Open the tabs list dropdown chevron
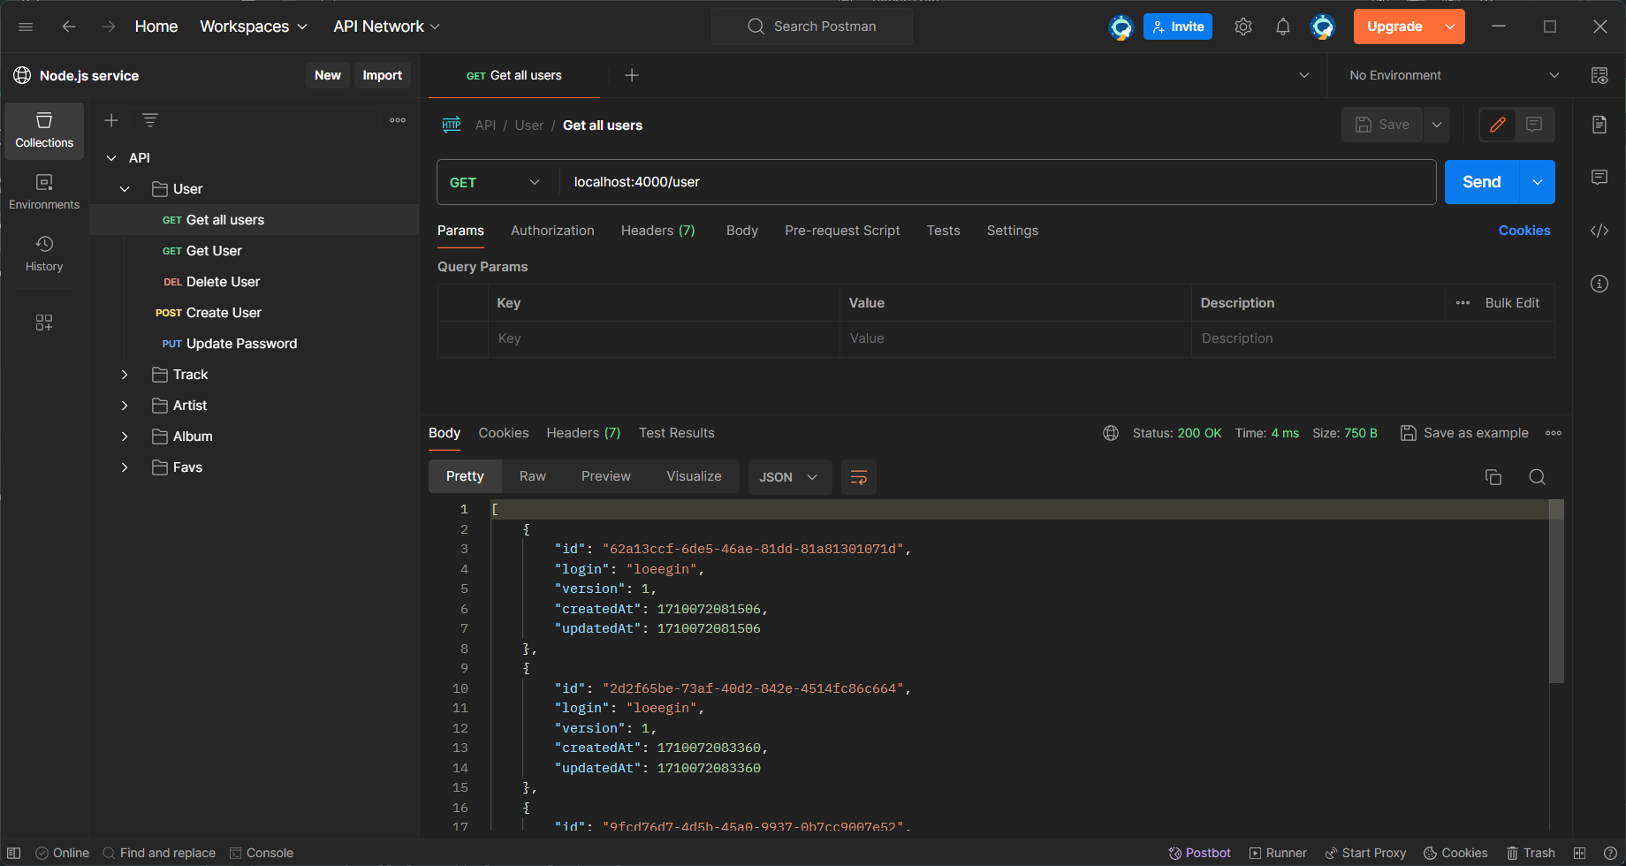The width and height of the screenshot is (1626, 866). point(1304,75)
